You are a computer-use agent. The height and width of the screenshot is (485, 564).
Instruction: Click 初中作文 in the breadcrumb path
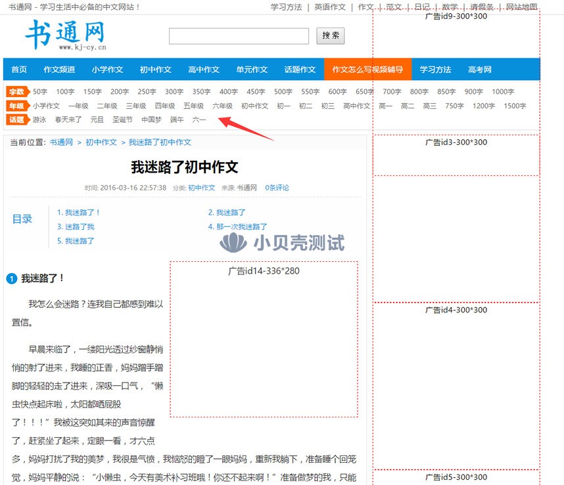click(101, 142)
